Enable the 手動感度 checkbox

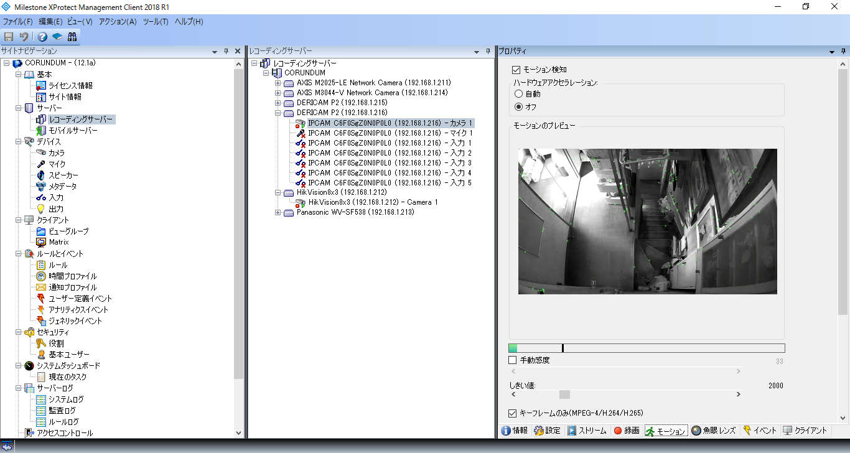513,360
